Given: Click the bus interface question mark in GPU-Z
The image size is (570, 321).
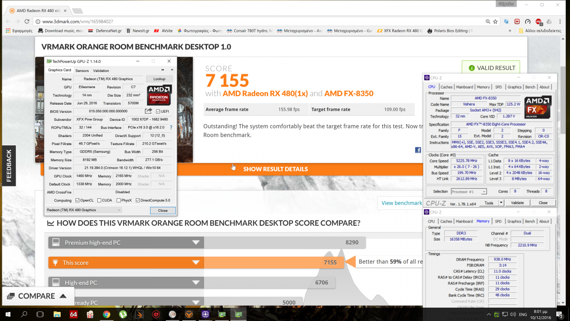Looking at the screenshot, I should [171, 127].
